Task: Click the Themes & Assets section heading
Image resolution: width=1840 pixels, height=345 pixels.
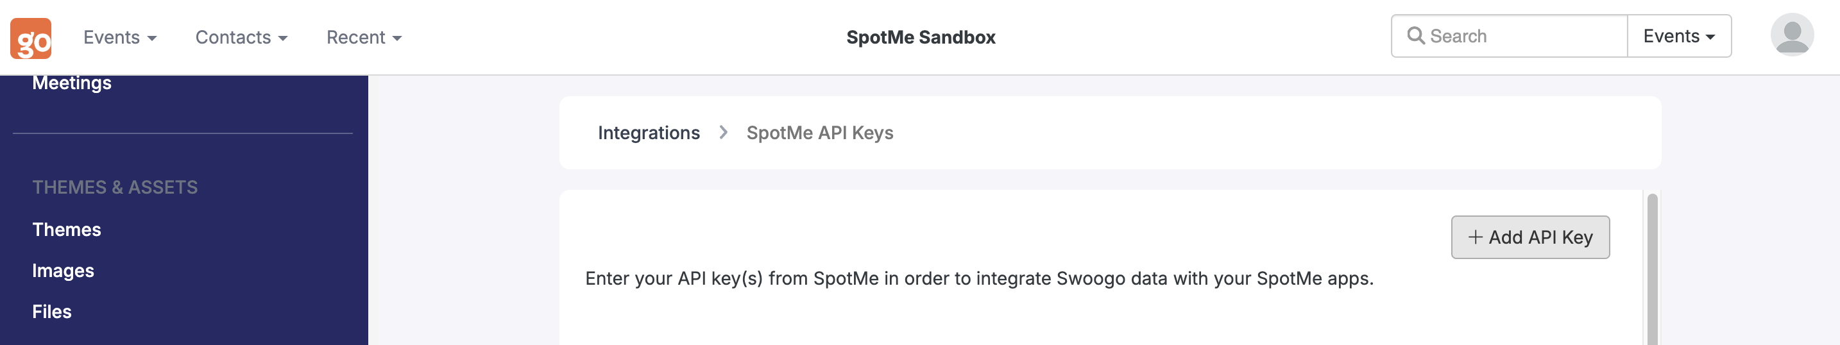Action: click(x=115, y=187)
